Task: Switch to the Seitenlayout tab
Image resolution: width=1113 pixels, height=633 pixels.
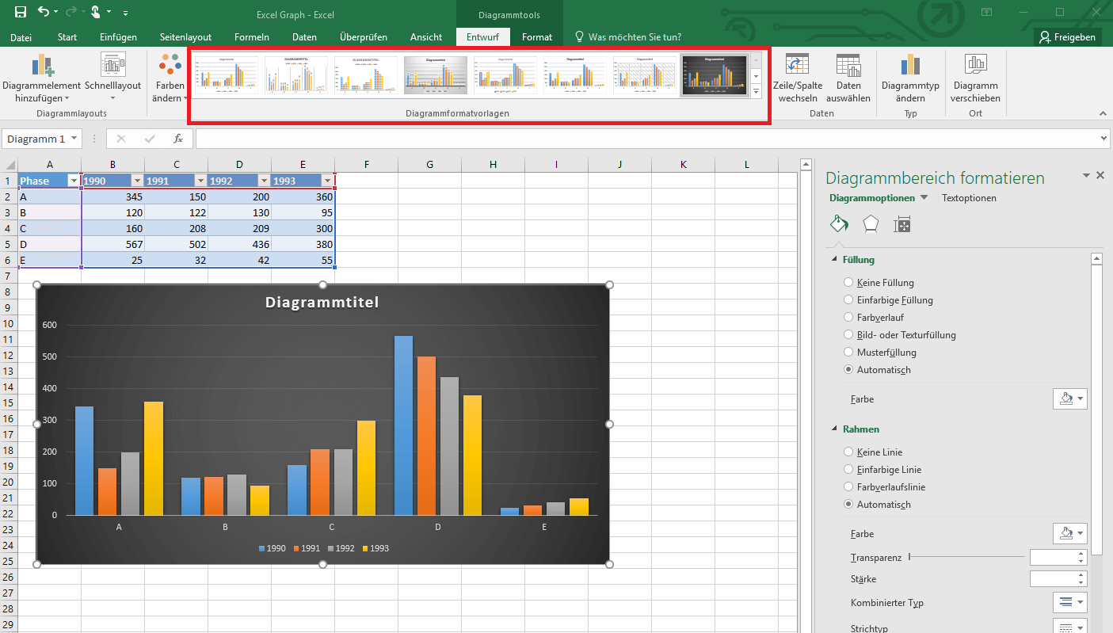Action: [x=185, y=37]
